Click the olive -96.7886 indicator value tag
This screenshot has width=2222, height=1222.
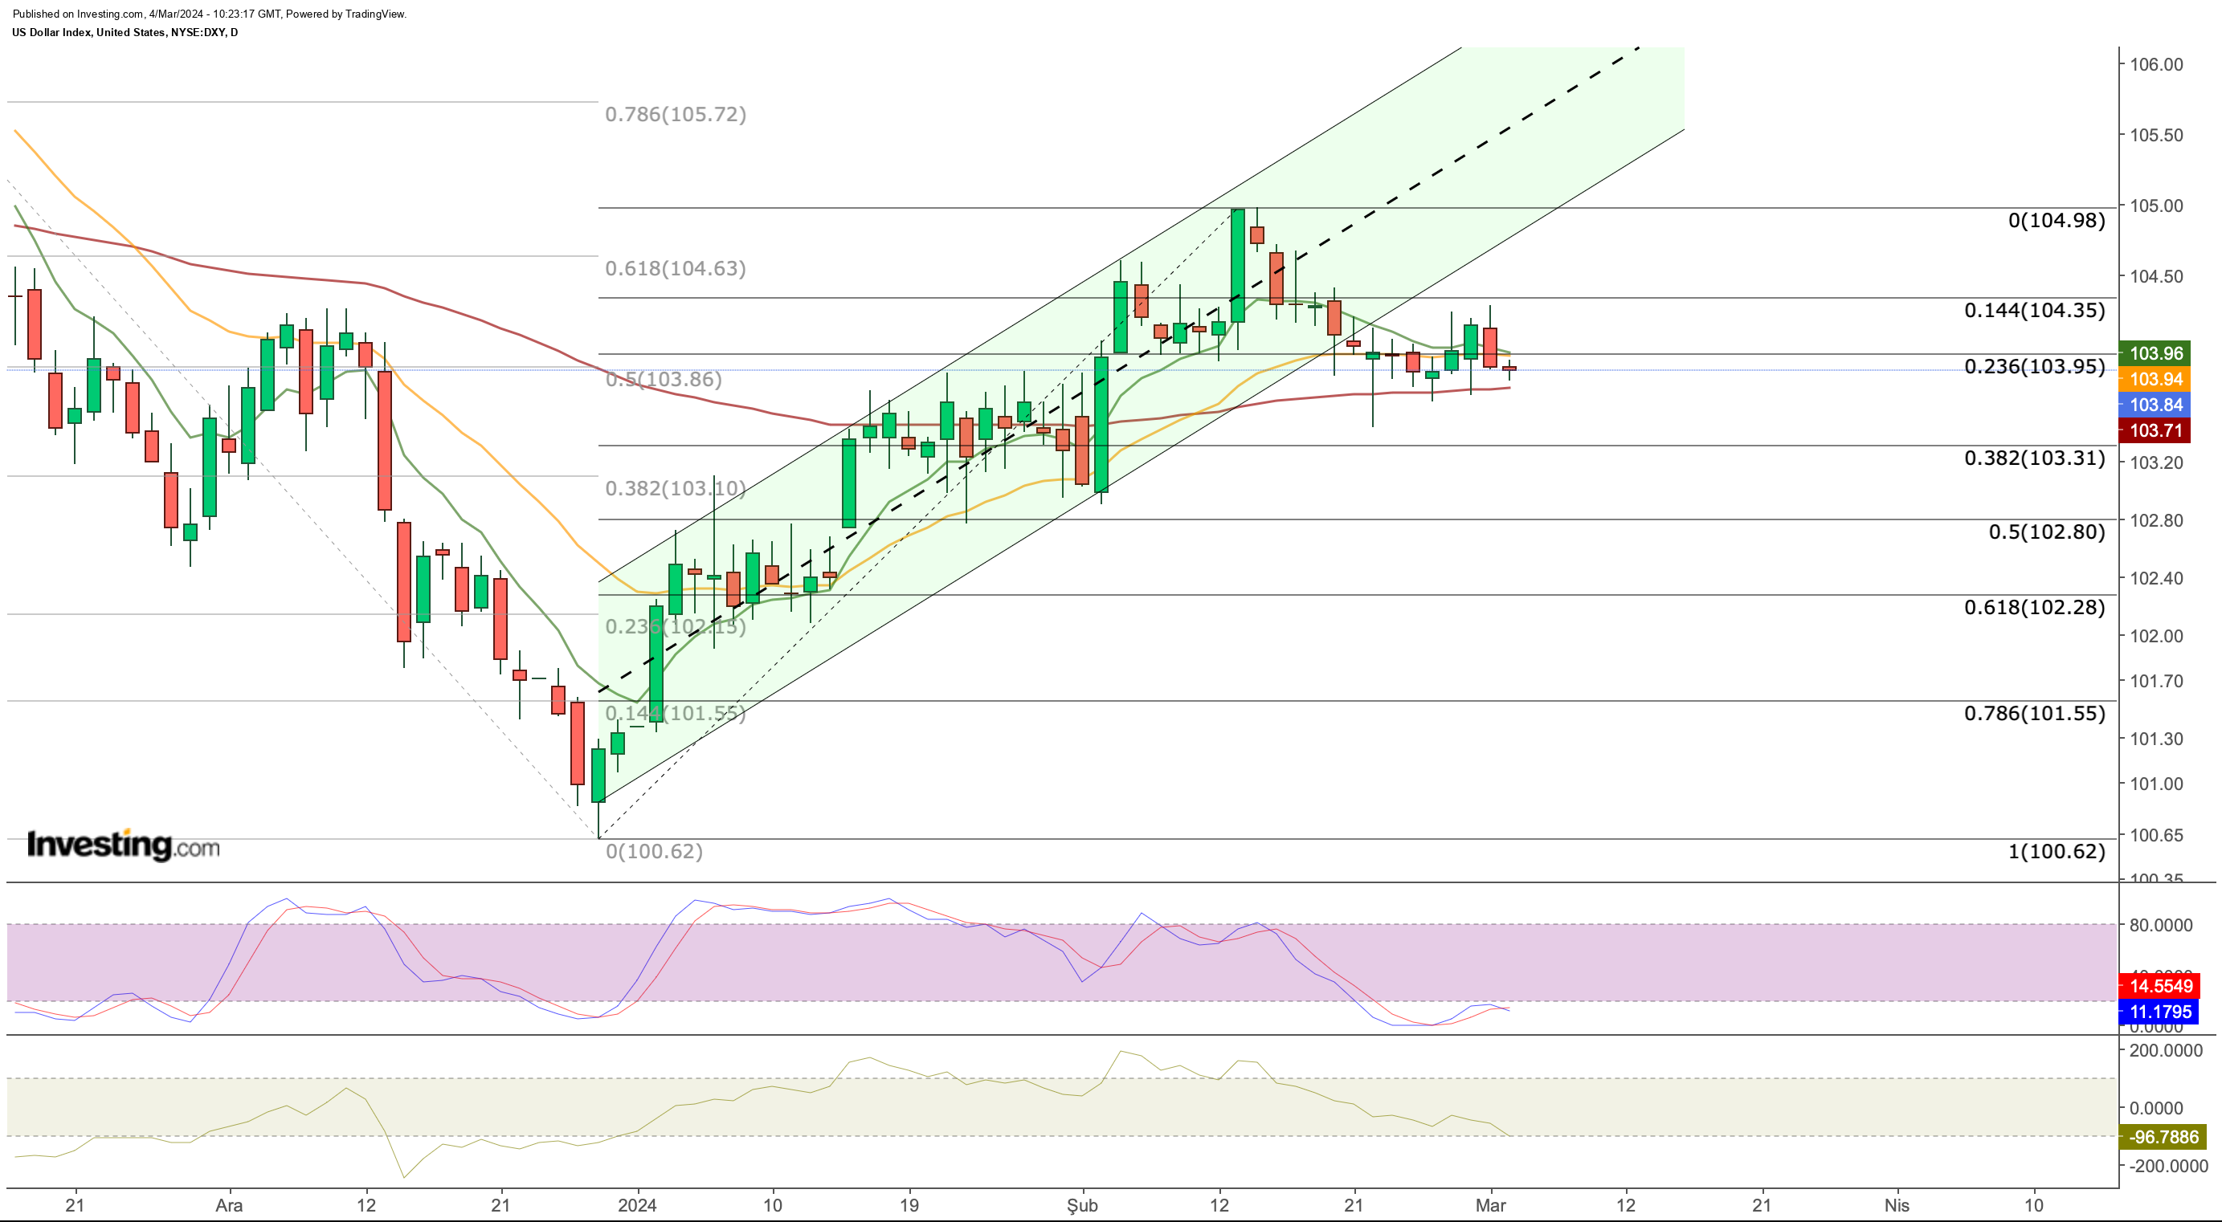tap(2163, 1137)
